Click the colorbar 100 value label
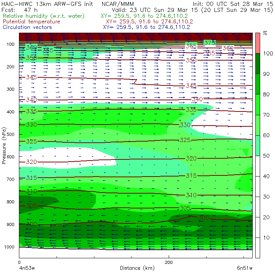 [x=268, y=54]
